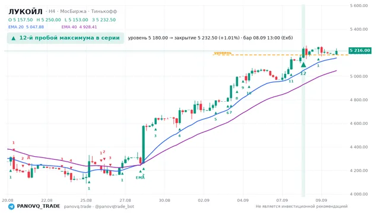380x213 pixels.
Task: Click the @panovqtrade_bot handle
Action: click(115, 206)
